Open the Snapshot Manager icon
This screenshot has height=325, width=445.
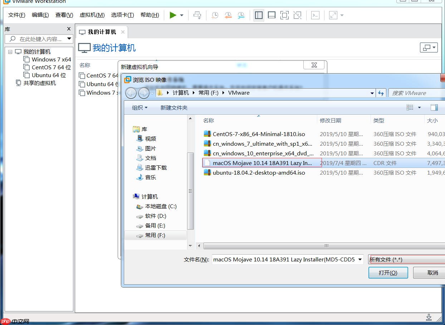241,15
